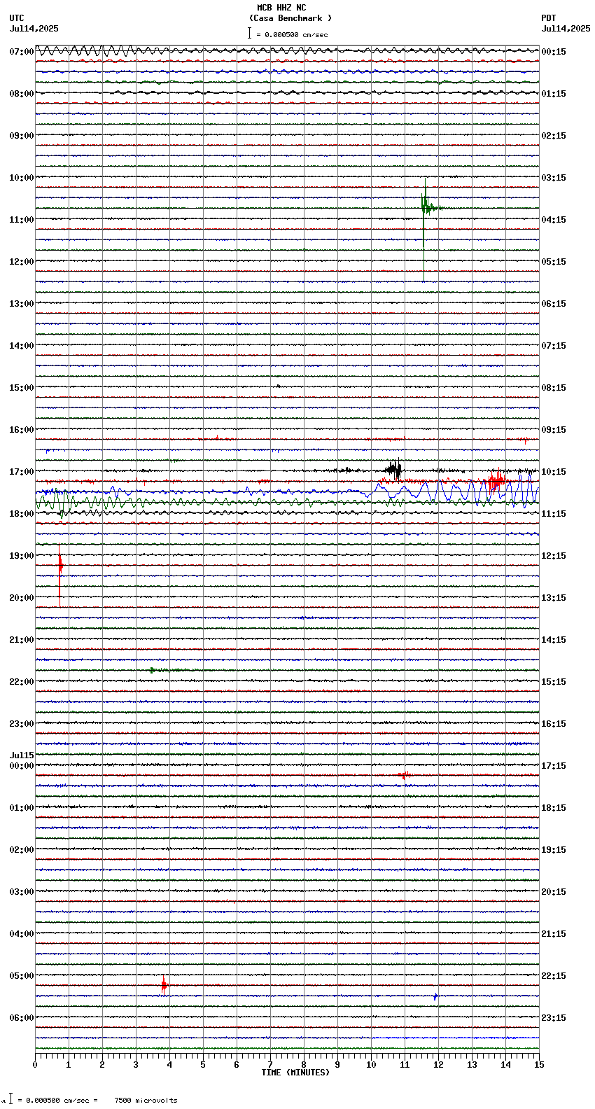Viewport: 595px width, 1109px height.
Task: Click the 'TIME (MINUTES)' axis label
Action: 295,1073
